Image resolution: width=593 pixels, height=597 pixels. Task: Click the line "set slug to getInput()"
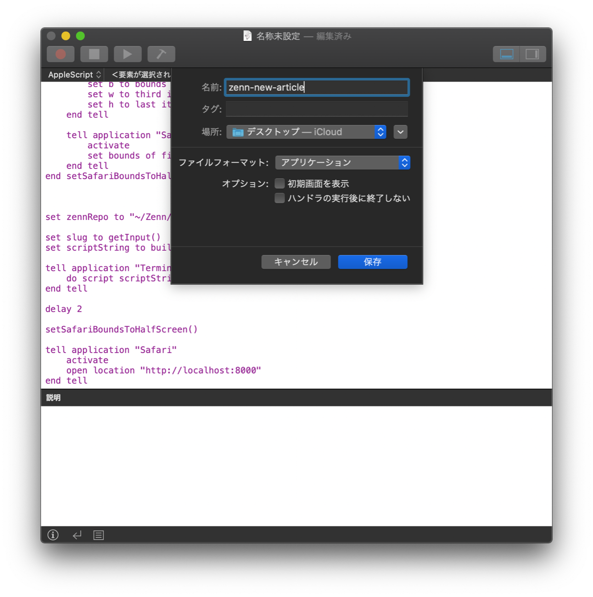point(103,237)
